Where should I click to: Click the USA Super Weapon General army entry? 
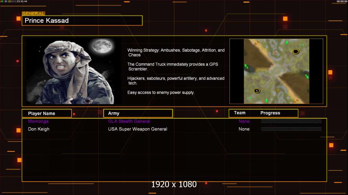tap(138, 129)
